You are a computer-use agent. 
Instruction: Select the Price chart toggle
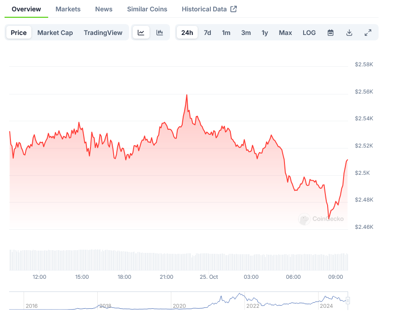click(x=19, y=33)
